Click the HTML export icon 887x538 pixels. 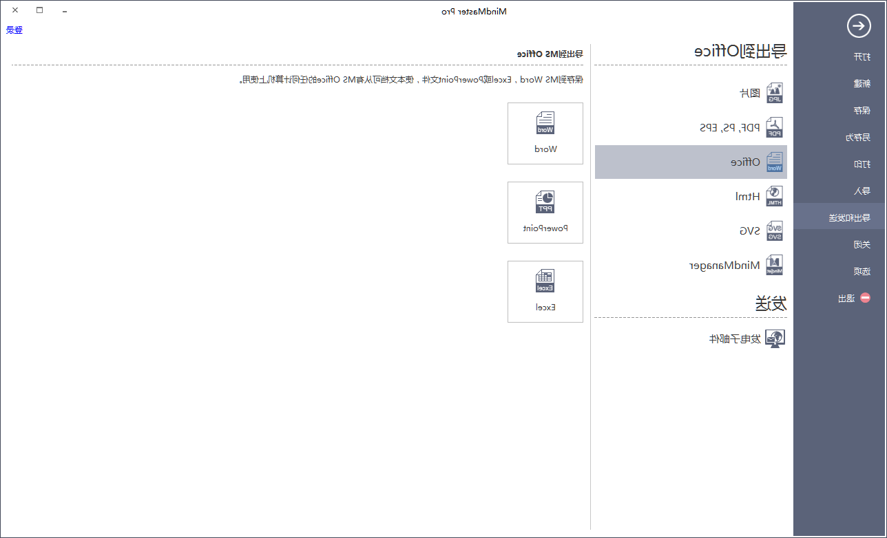coord(775,196)
